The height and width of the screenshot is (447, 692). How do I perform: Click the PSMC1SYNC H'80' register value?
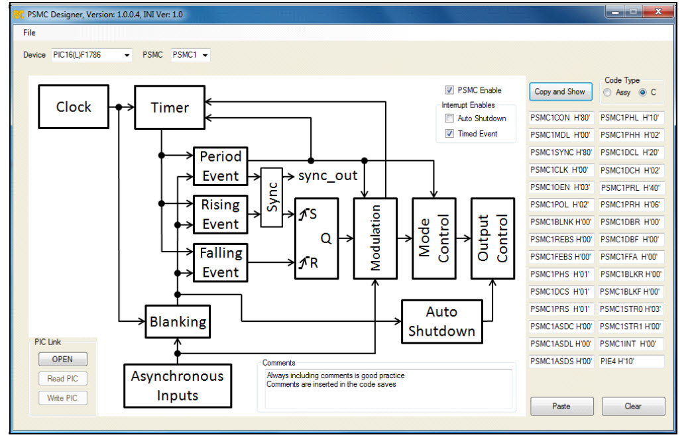pos(561,152)
